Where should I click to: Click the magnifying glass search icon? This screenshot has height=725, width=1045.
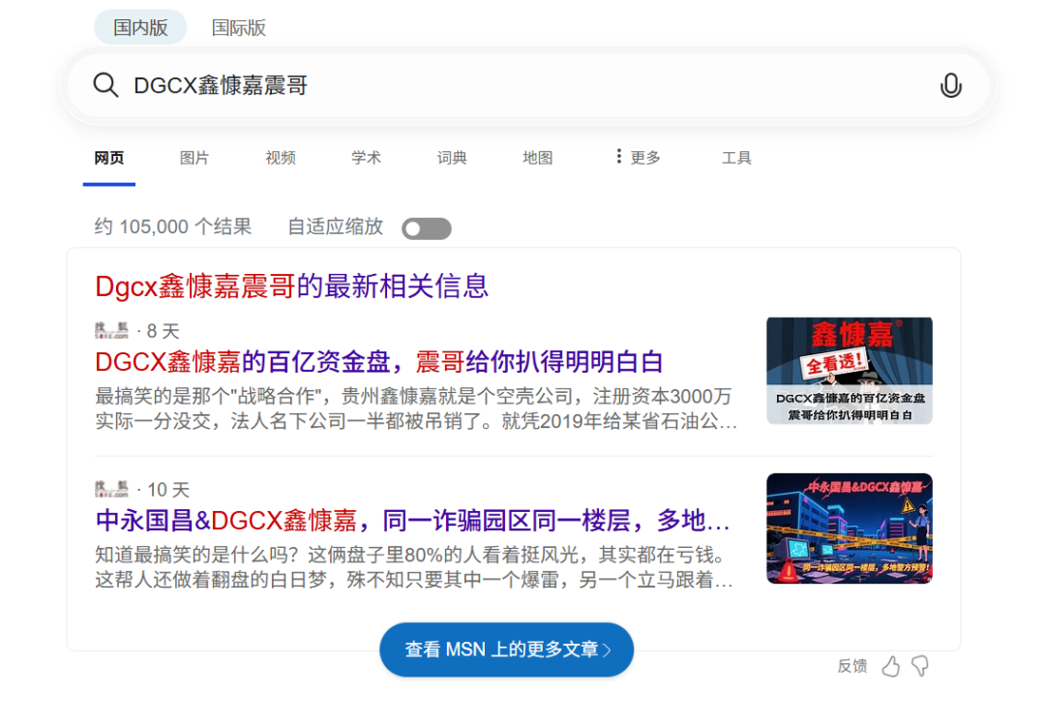pyautogui.click(x=105, y=85)
